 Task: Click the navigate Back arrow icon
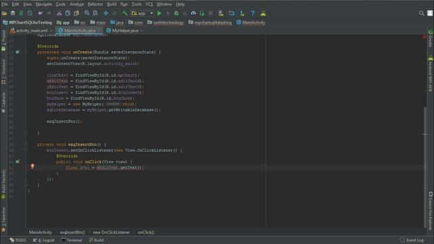pyautogui.click(x=106, y=14)
